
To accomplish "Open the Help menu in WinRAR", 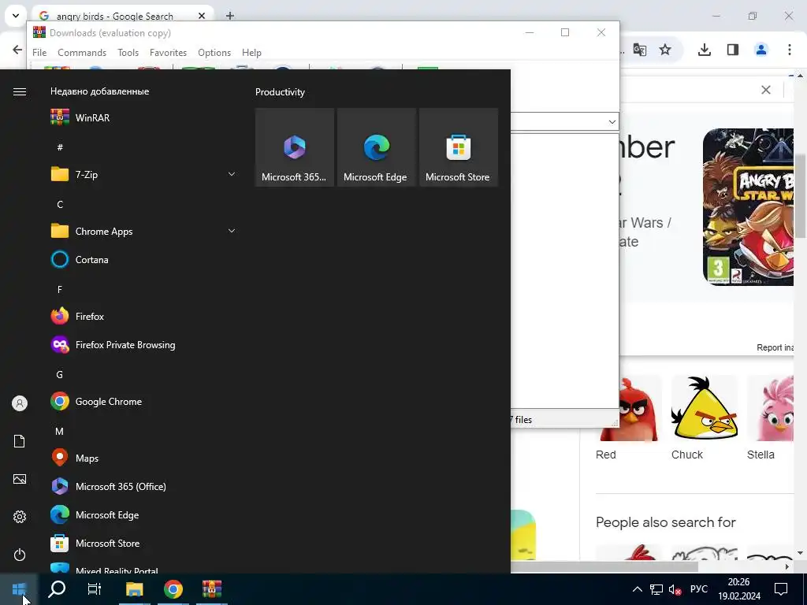I will (x=251, y=53).
